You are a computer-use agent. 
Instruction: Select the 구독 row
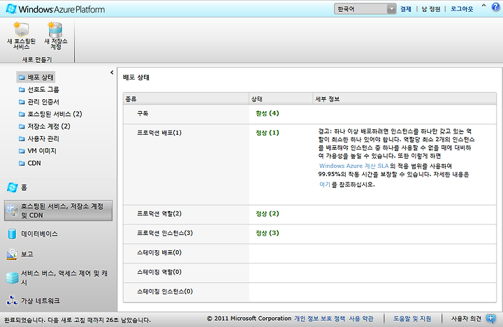pyautogui.click(x=310, y=114)
